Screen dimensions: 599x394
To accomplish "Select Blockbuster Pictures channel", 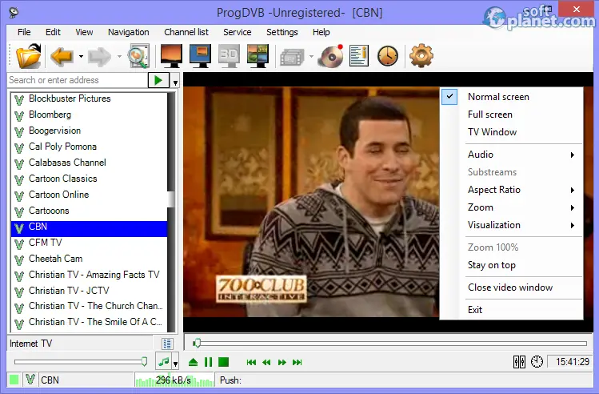I will click(x=89, y=98).
